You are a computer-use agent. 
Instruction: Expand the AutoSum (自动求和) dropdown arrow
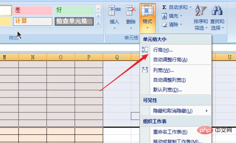[190, 7]
